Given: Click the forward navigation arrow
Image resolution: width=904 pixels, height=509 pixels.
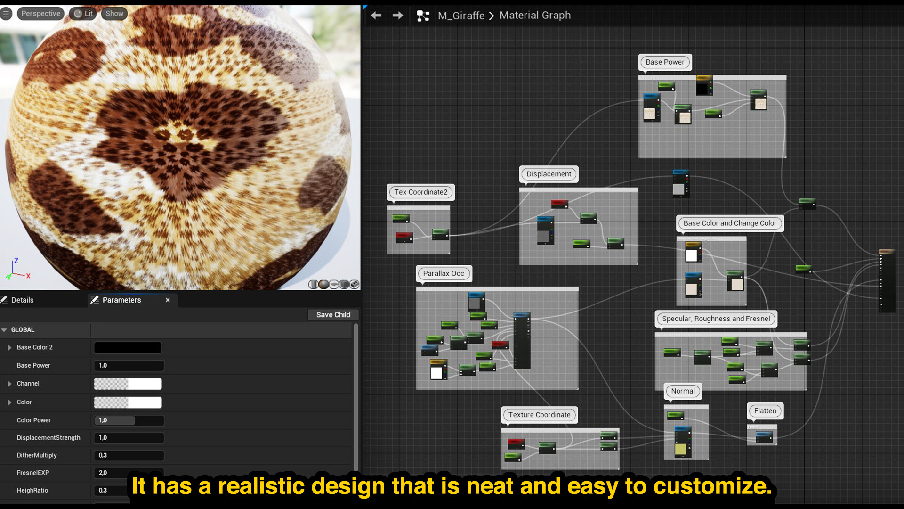Looking at the screenshot, I should pyautogui.click(x=398, y=15).
